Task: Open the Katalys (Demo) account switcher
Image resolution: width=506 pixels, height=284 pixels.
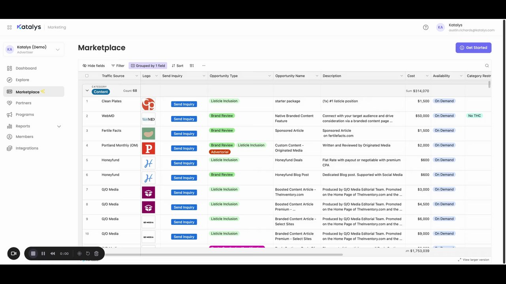Action: (34, 49)
